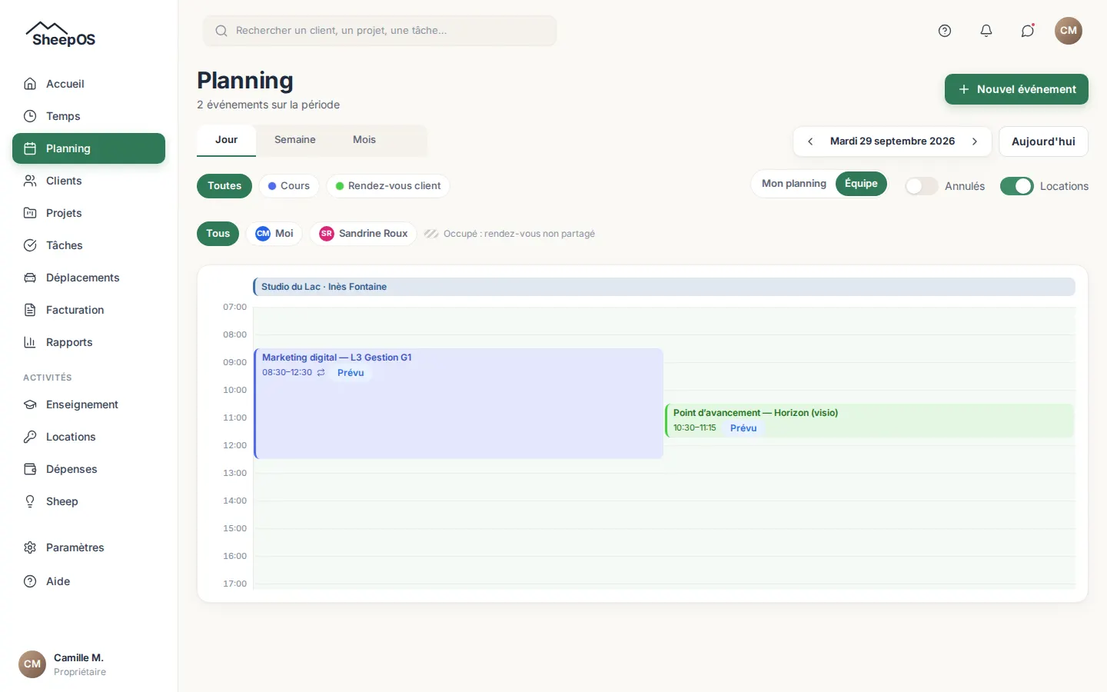Switch to Semaine tab
The image size is (1107, 692).
[295, 140]
